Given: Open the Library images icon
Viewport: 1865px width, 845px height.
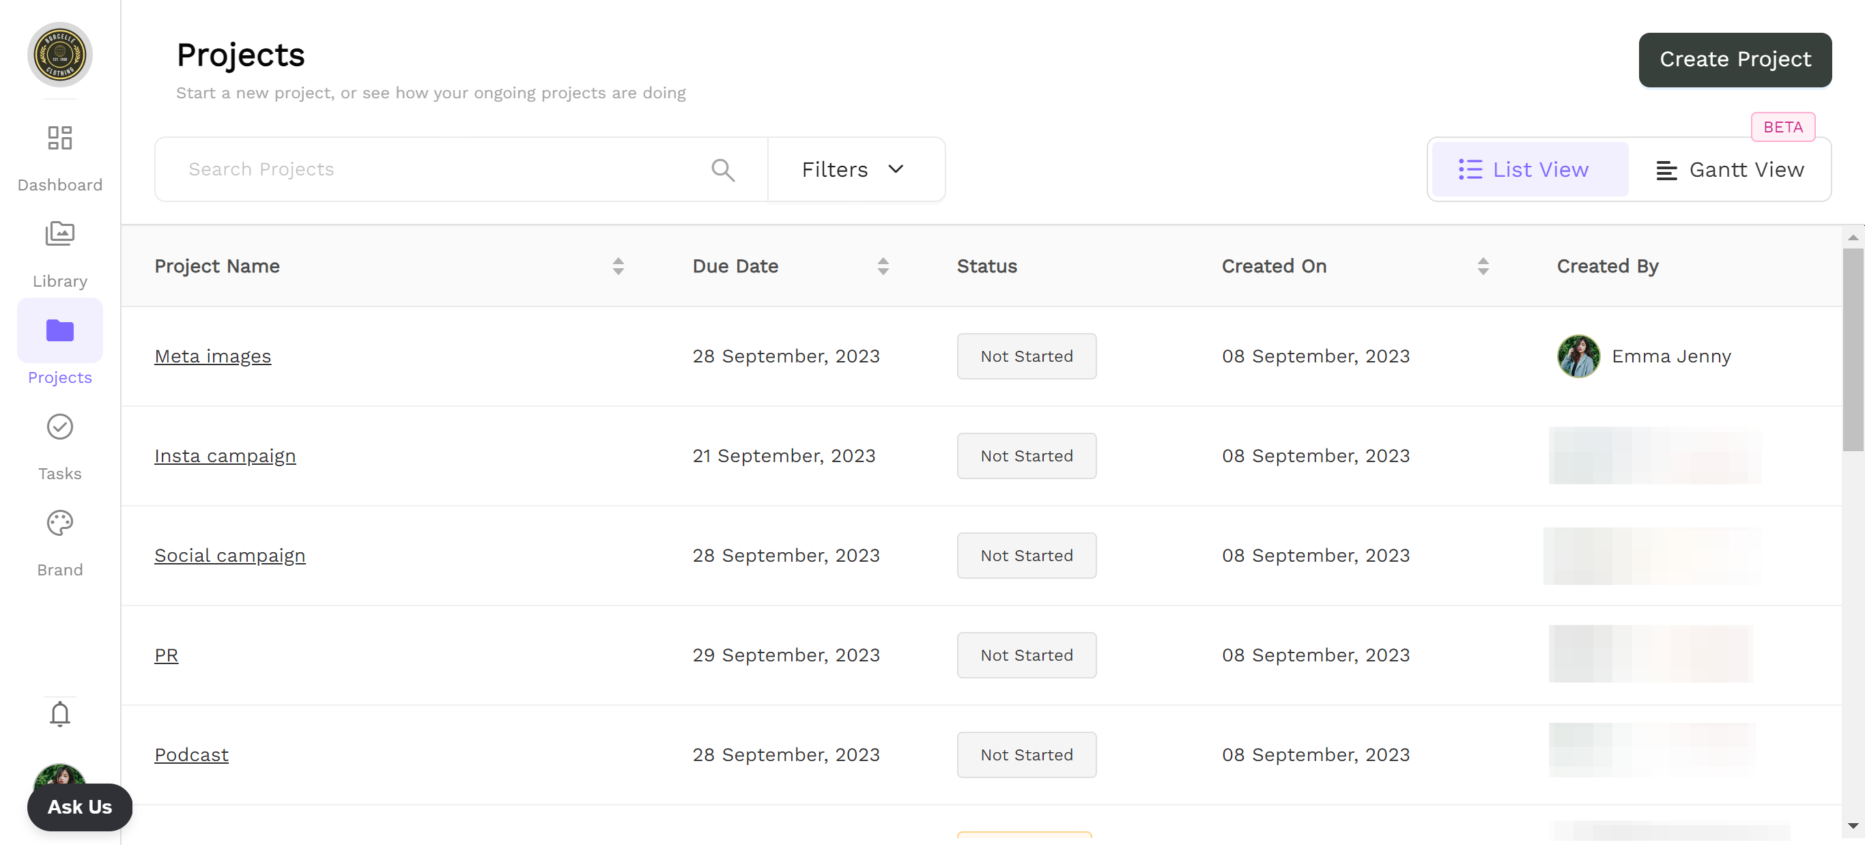Looking at the screenshot, I should tap(59, 234).
